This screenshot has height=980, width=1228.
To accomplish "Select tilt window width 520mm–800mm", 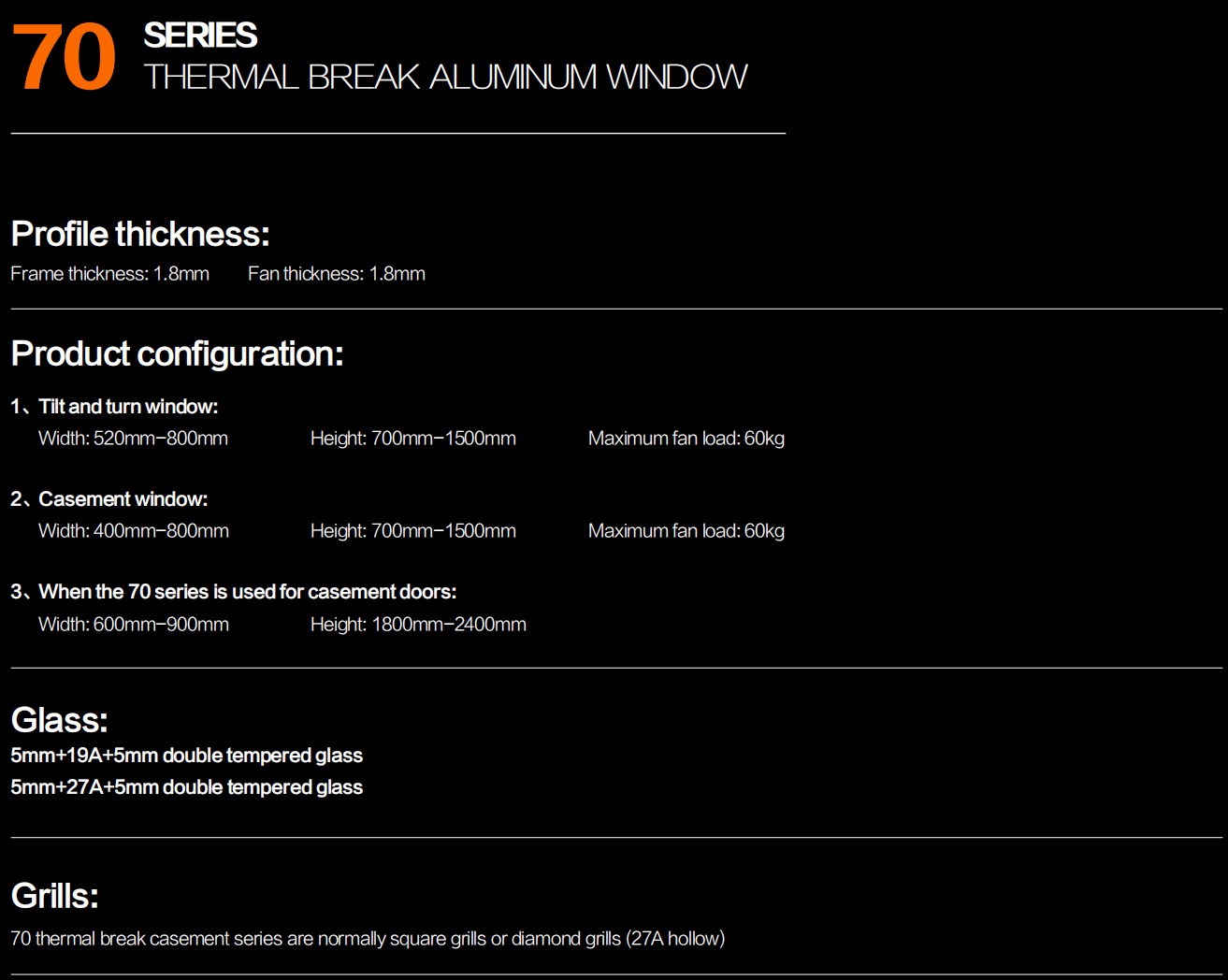I will click(x=133, y=439).
